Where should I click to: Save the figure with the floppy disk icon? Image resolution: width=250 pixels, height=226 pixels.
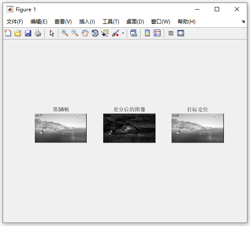tap(28, 33)
